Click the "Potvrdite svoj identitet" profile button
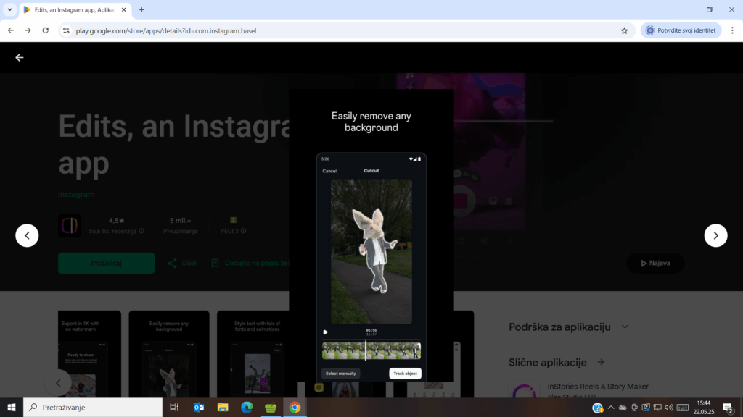 click(x=681, y=30)
